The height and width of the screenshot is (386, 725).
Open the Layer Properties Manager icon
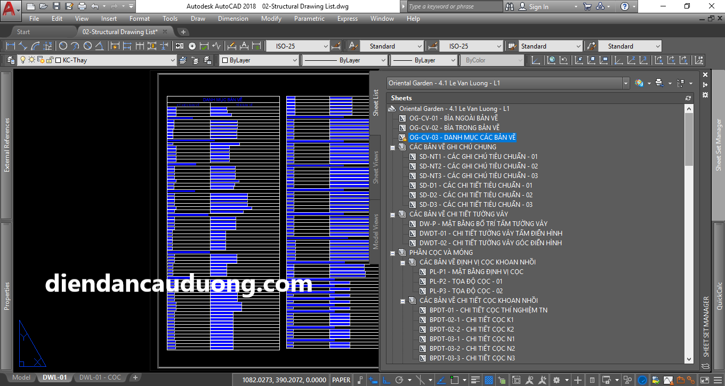click(10, 60)
